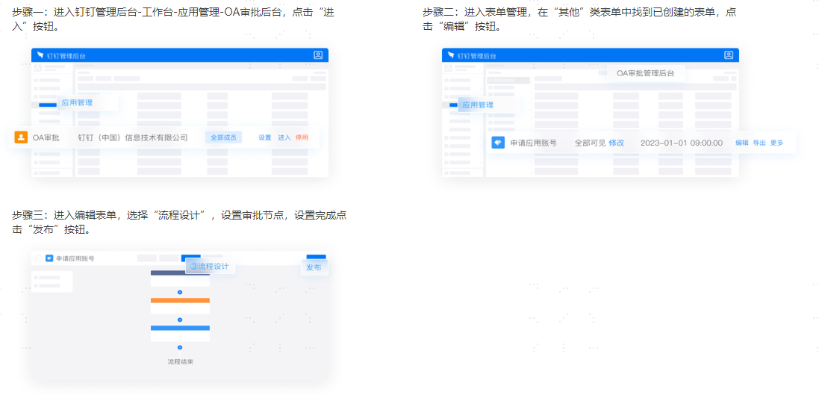The width and height of the screenshot is (819, 395).
Task: Click 设置 in the OA审批 row
Action: click(x=265, y=138)
